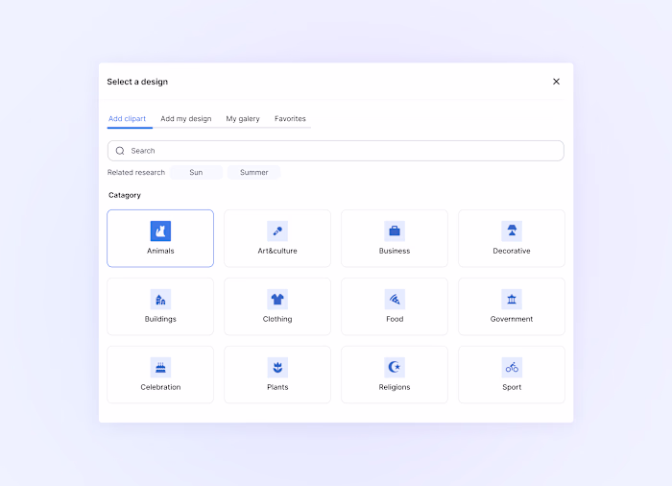Click the Religions label text
Viewport: 672px width, 486px height.
pyautogui.click(x=395, y=387)
